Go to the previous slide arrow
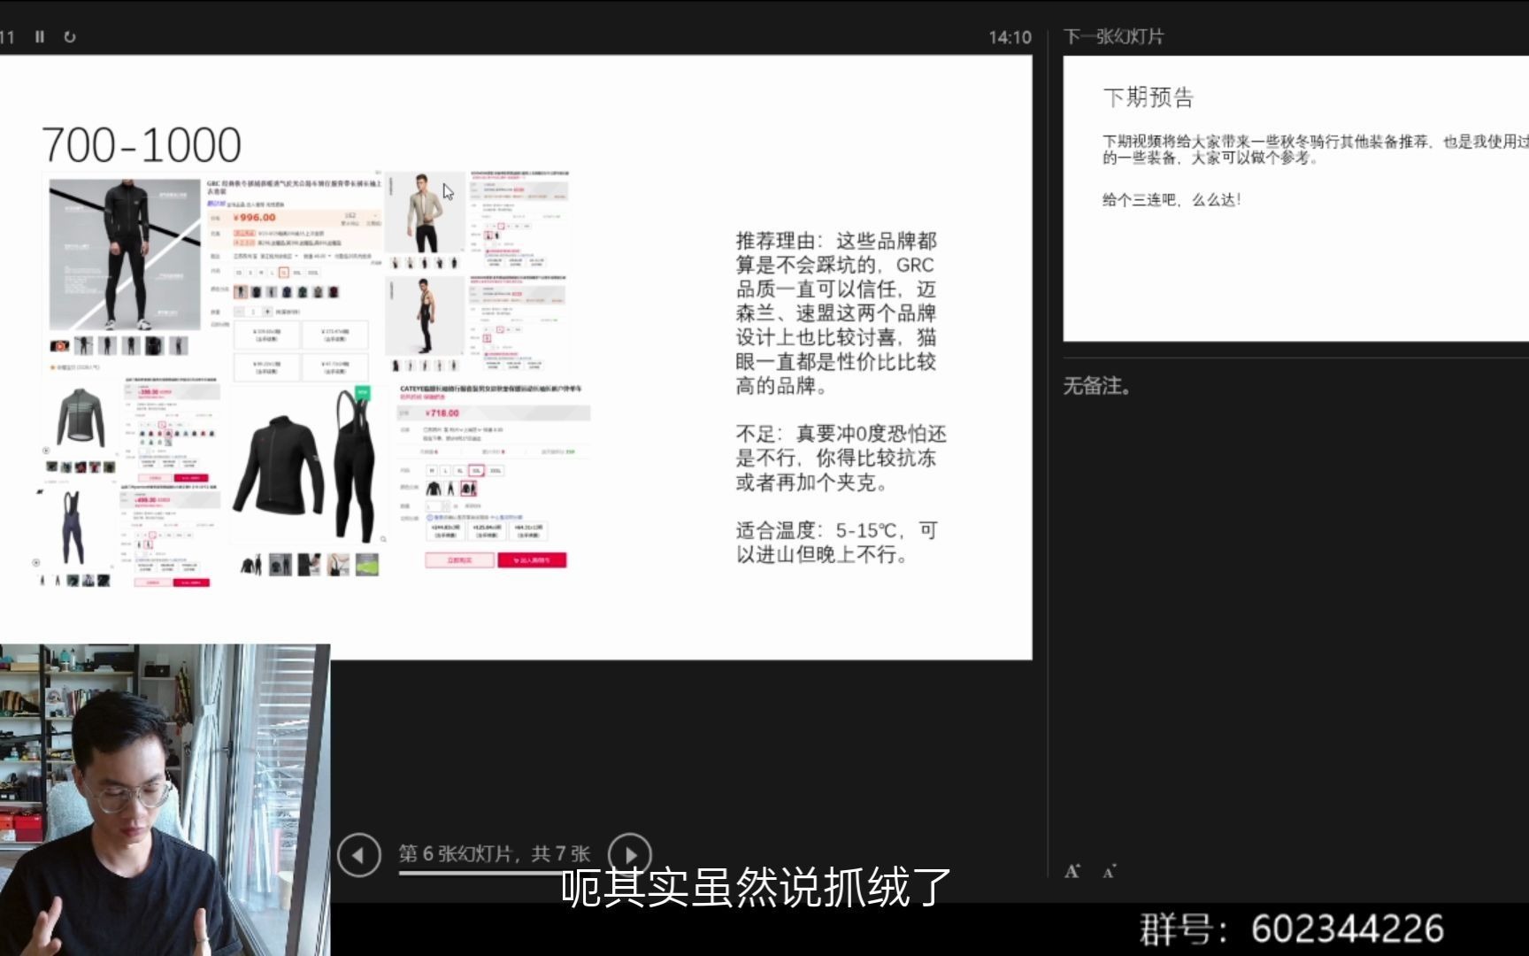Screen dimensions: 1529x956 (358, 855)
